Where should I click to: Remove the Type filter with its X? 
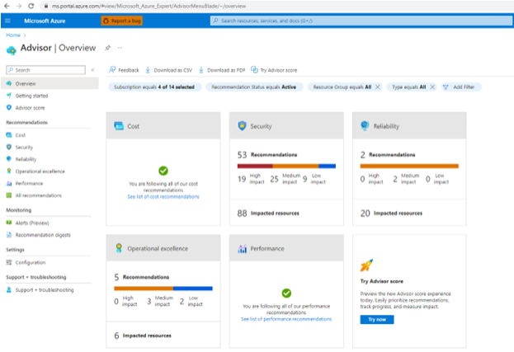[x=432, y=87]
